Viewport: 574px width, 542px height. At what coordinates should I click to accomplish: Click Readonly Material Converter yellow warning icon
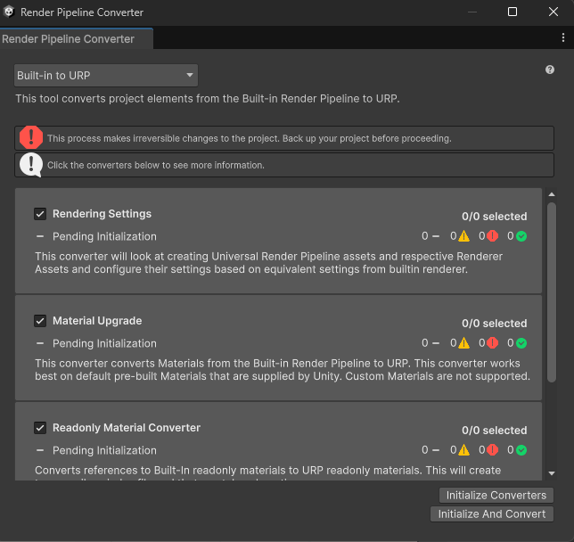463,449
